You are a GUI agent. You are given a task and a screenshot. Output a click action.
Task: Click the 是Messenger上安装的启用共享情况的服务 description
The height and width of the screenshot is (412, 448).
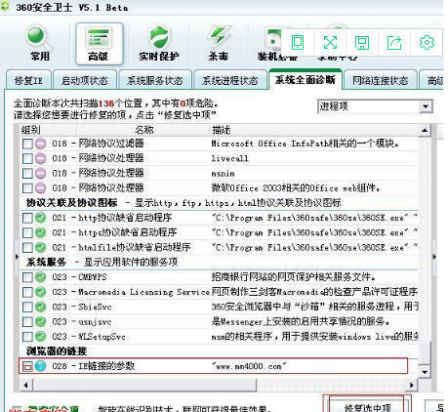tap(301, 321)
